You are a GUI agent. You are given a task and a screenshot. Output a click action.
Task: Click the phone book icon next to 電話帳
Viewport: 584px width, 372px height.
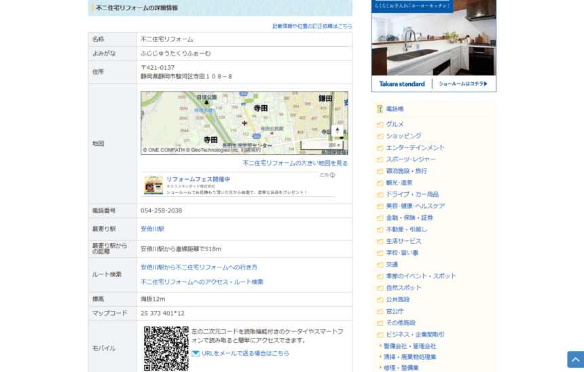pyautogui.click(x=380, y=109)
